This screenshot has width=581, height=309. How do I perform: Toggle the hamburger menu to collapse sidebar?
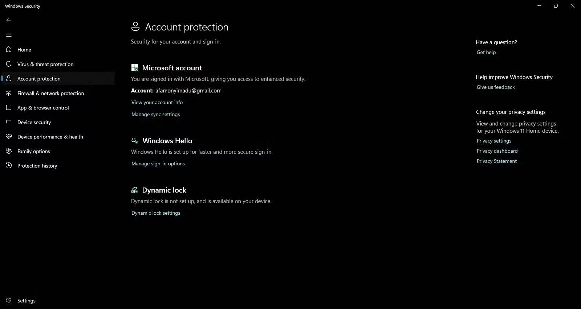(x=9, y=35)
